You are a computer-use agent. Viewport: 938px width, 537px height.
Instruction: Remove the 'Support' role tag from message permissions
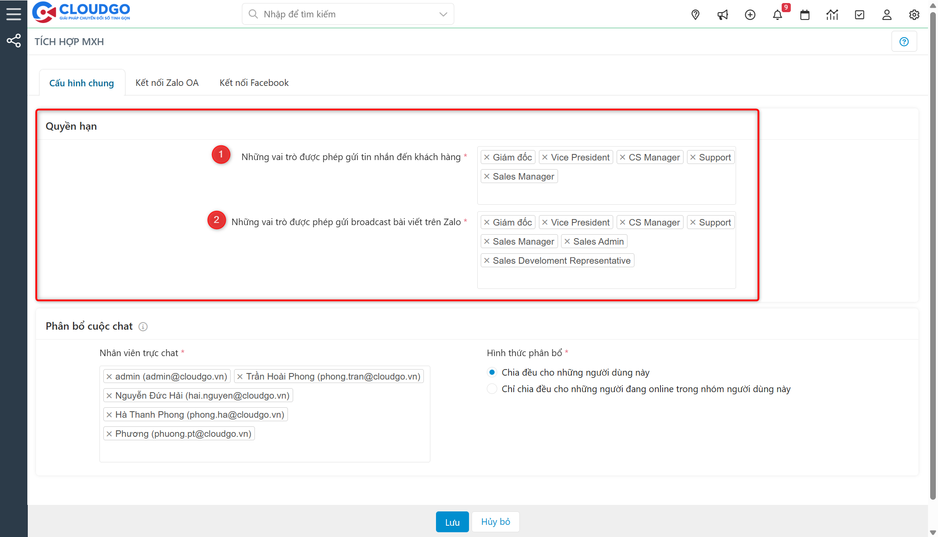694,157
